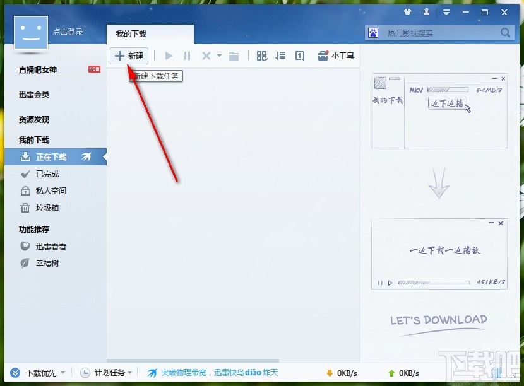Click the 热门影视搜索 search field
Screen dimensions: 524x386
[439, 33]
